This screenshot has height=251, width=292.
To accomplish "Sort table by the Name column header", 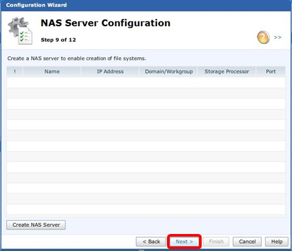I will [52, 71].
